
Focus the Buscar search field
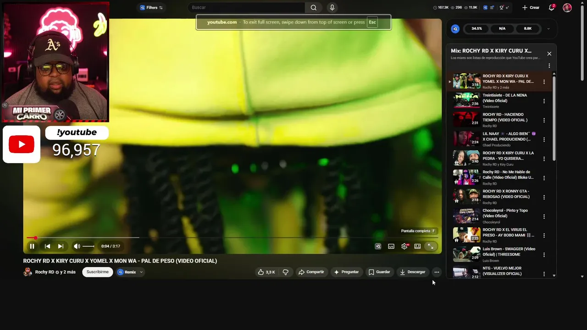coord(246,7)
